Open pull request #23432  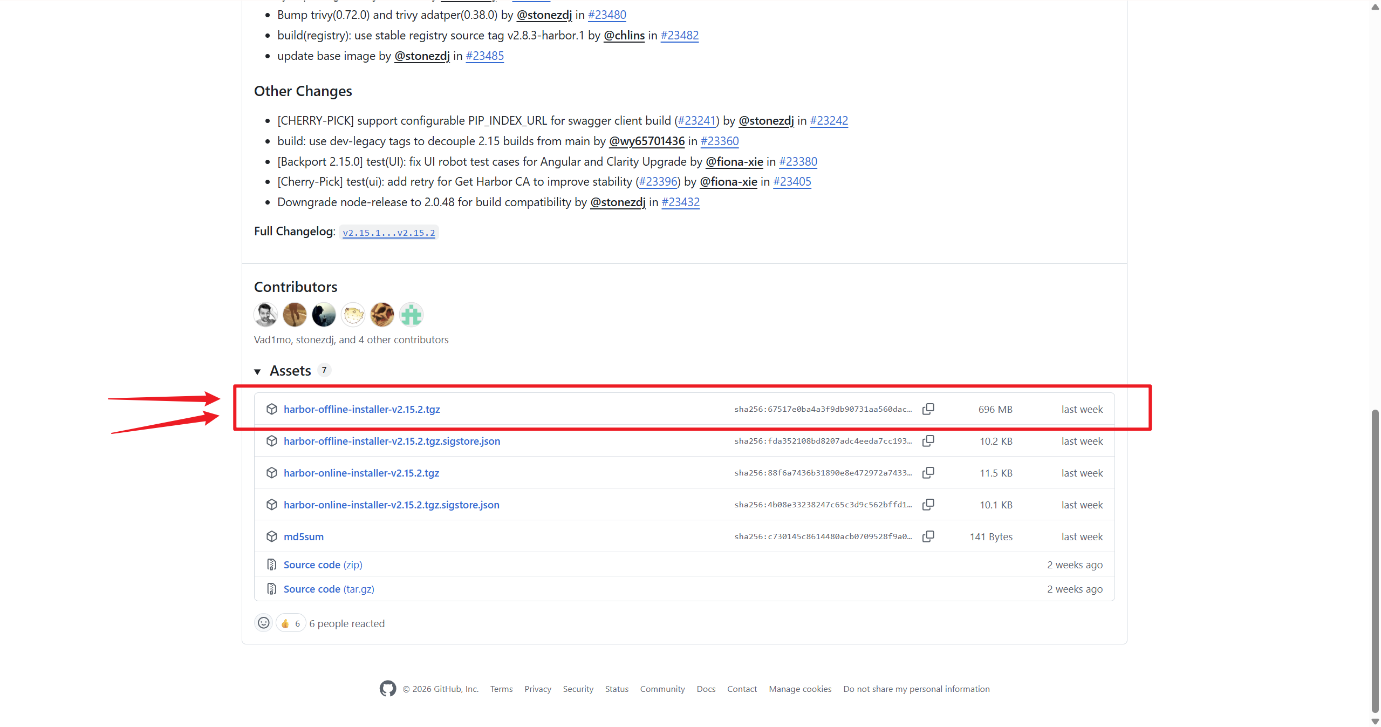pyautogui.click(x=681, y=202)
